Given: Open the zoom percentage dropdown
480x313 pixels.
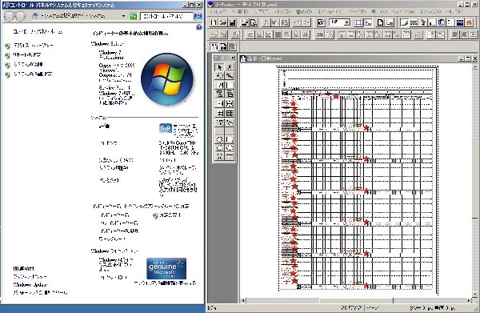Looking at the screenshot, I should point(347,22).
